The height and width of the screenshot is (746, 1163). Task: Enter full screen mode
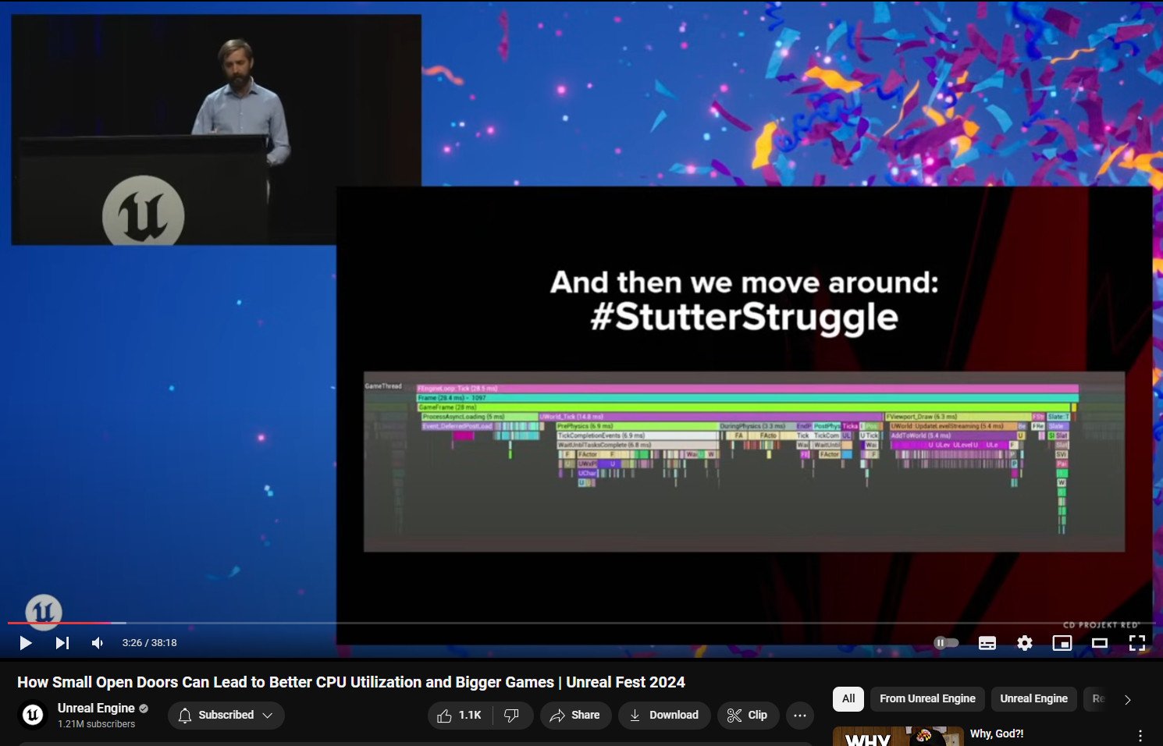1137,643
